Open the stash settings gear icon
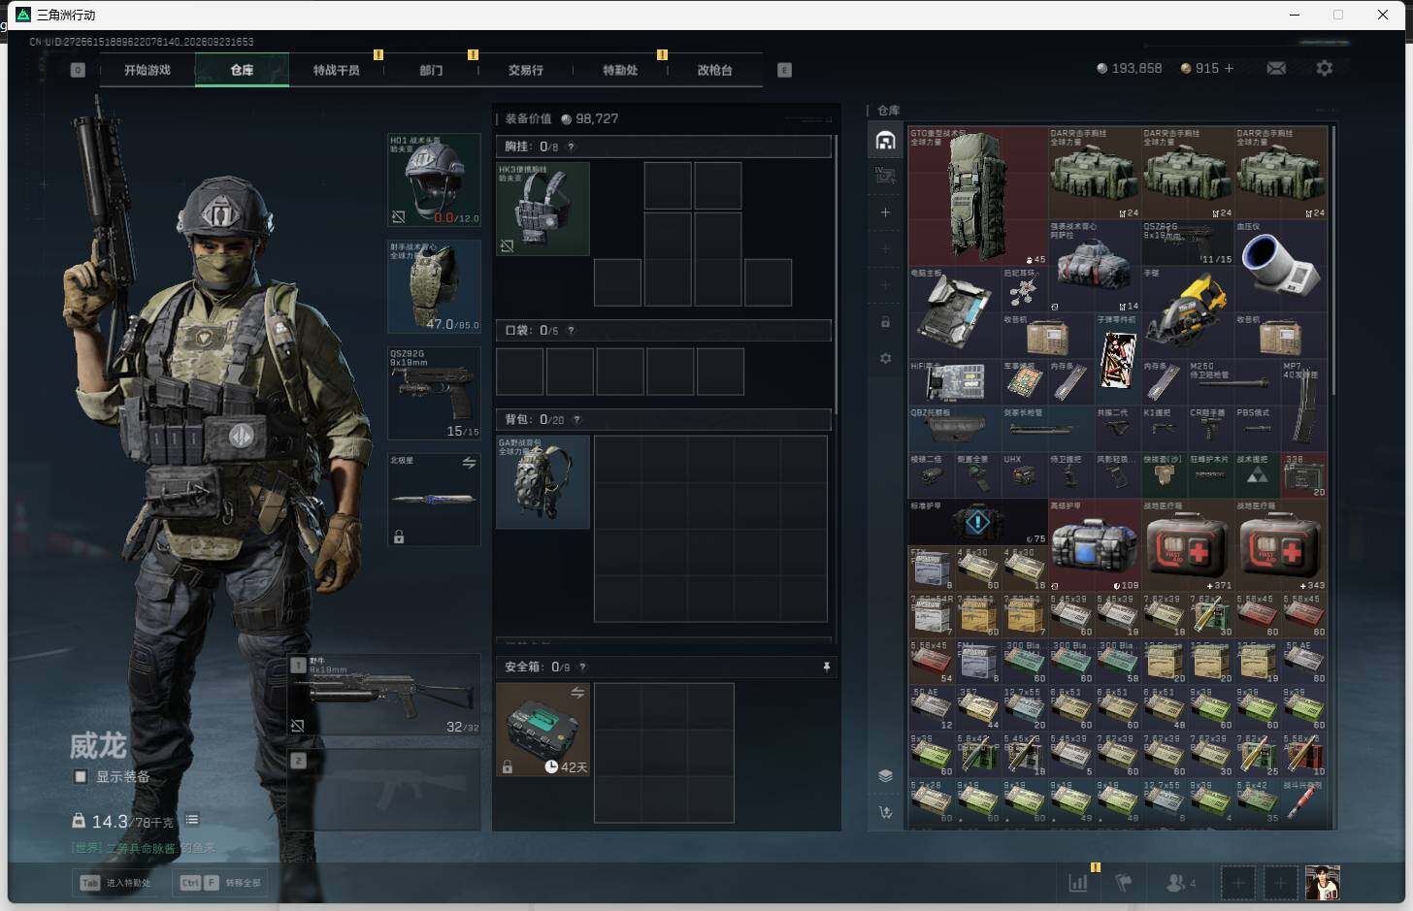 tap(885, 358)
